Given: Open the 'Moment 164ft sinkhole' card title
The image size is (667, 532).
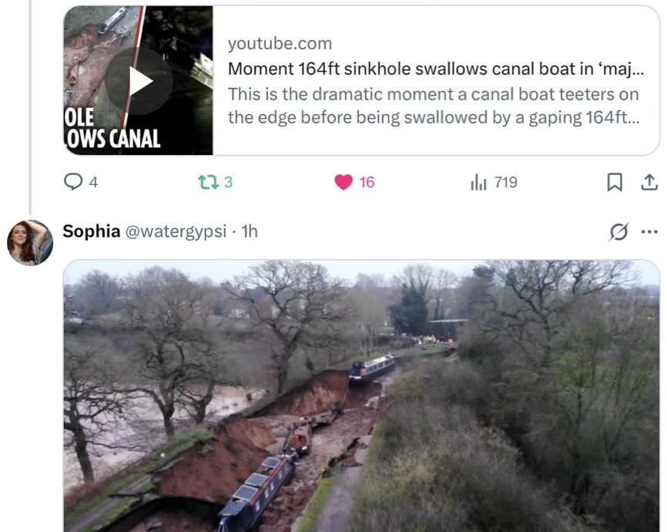Looking at the screenshot, I should [435, 69].
